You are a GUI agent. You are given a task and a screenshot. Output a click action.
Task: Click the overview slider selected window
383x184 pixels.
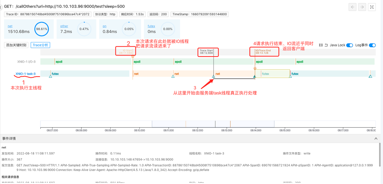[213, 124]
